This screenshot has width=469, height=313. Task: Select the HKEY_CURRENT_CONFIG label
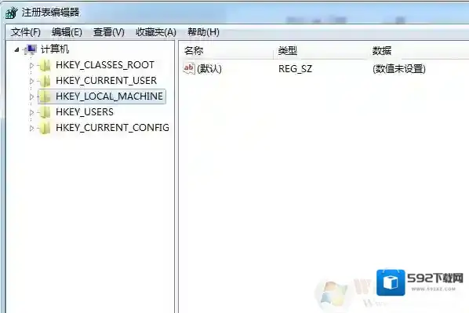(112, 128)
